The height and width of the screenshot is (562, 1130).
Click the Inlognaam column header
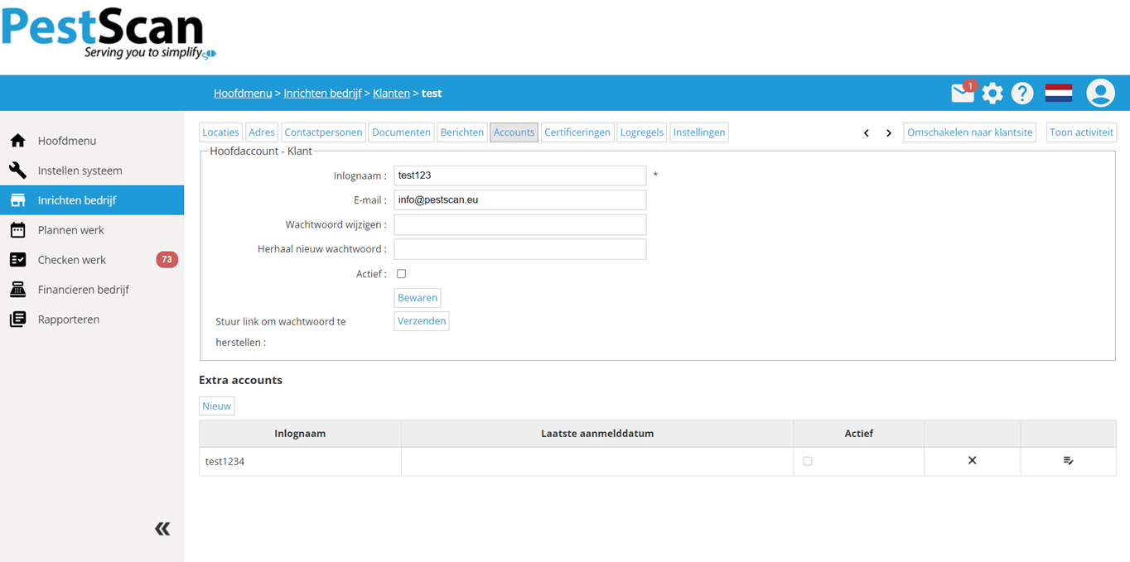(x=300, y=434)
